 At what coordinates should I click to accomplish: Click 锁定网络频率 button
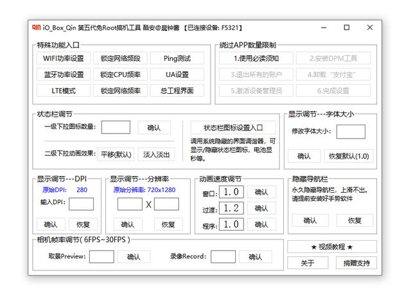click(120, 91)
